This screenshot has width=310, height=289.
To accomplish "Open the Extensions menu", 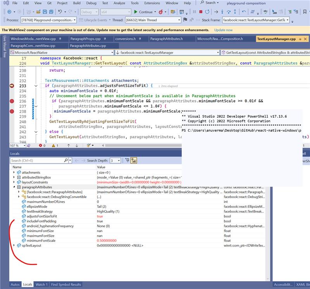I will click(x=152, y=3).
